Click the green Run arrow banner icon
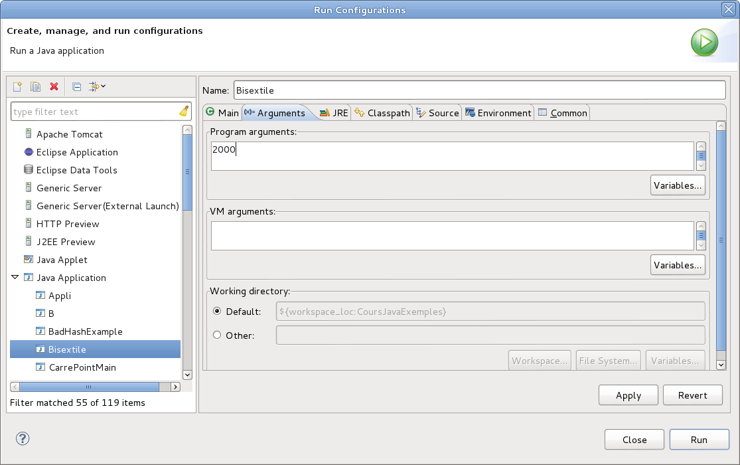The width and height of the screenshot is (740, 465). coord(704,43)
